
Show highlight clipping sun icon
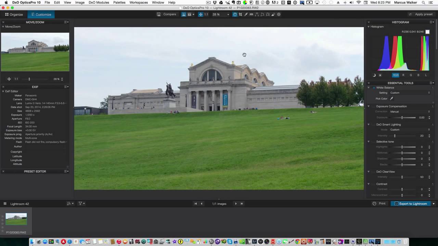(380, 75)
